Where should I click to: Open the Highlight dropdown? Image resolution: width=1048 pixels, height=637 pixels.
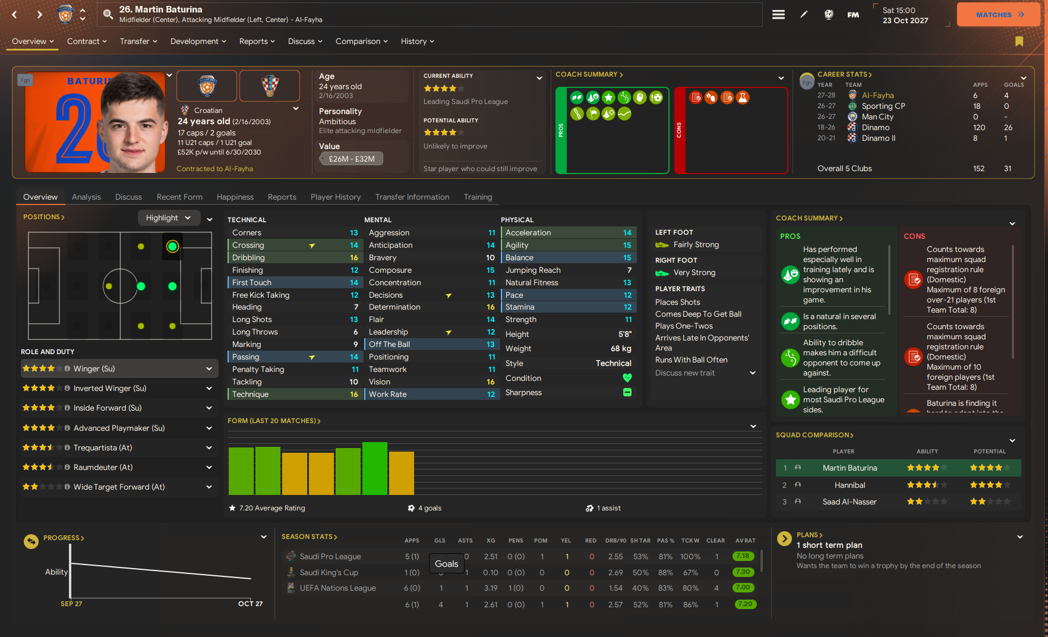click(169, 218)
